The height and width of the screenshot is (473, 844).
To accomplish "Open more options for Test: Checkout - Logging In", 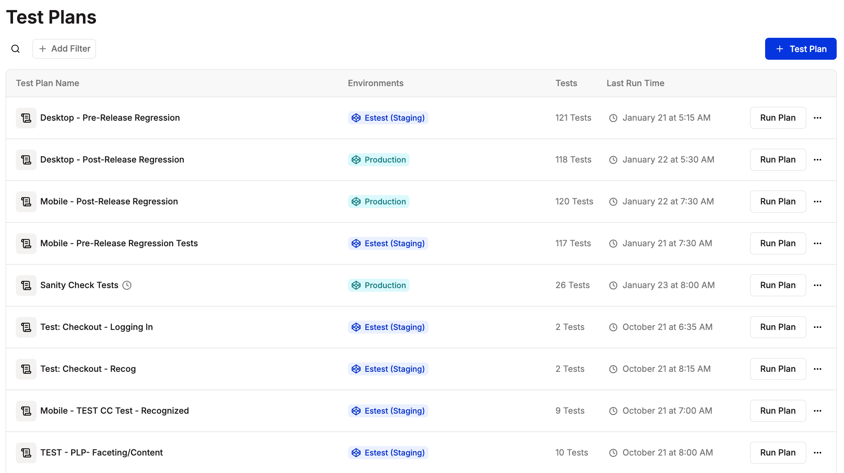I will (818, 327).
